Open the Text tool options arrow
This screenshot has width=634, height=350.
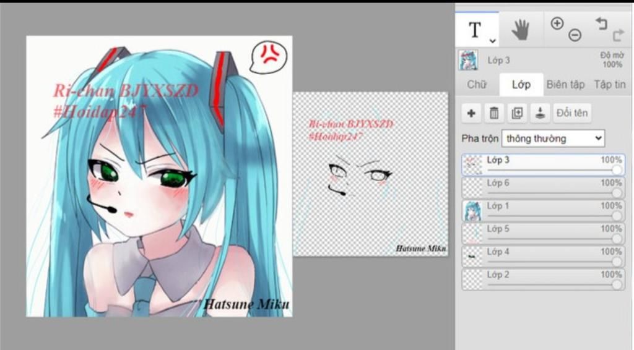pos(492,40)
